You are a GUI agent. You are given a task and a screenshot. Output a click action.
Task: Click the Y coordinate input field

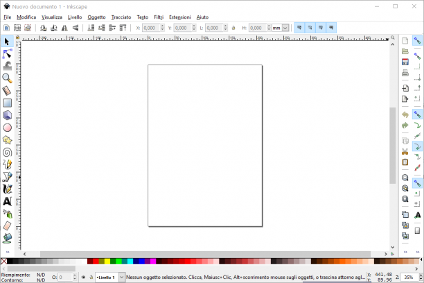pos(182,28)
